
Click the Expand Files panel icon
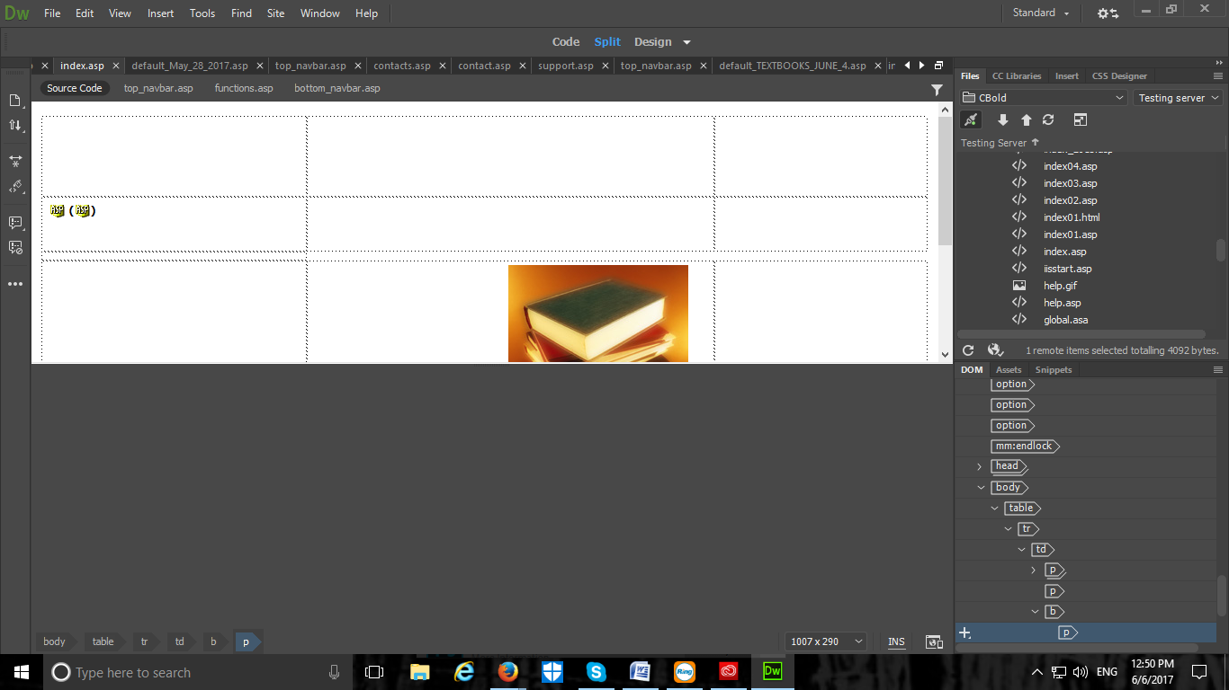pyautogui.click(x=1081, y=119)
